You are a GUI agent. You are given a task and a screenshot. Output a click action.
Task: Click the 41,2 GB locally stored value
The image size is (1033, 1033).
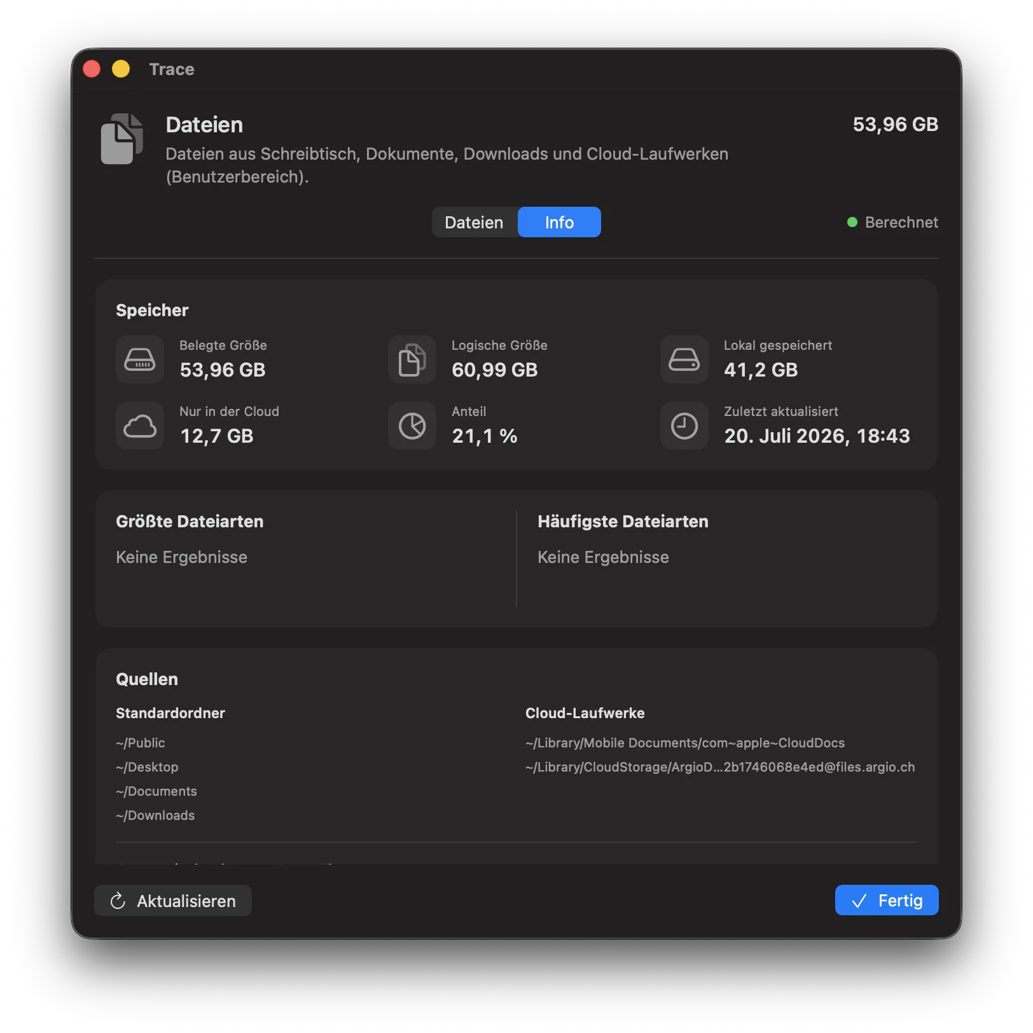point(761,370)
